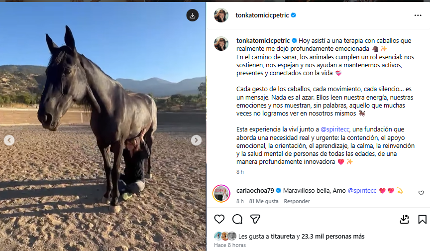Open the @spiritecc mention in caption
Screen dimensions: 430x251
tap(335, 129)
